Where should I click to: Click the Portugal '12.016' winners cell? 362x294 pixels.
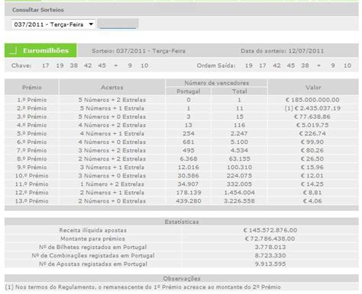point(189,167)
